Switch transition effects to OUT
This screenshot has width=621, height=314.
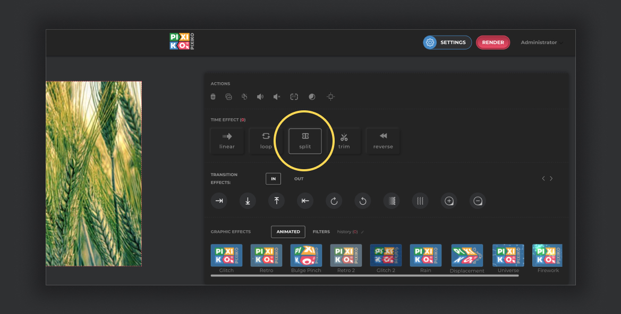pyautogui.click(x=299, y=179)
